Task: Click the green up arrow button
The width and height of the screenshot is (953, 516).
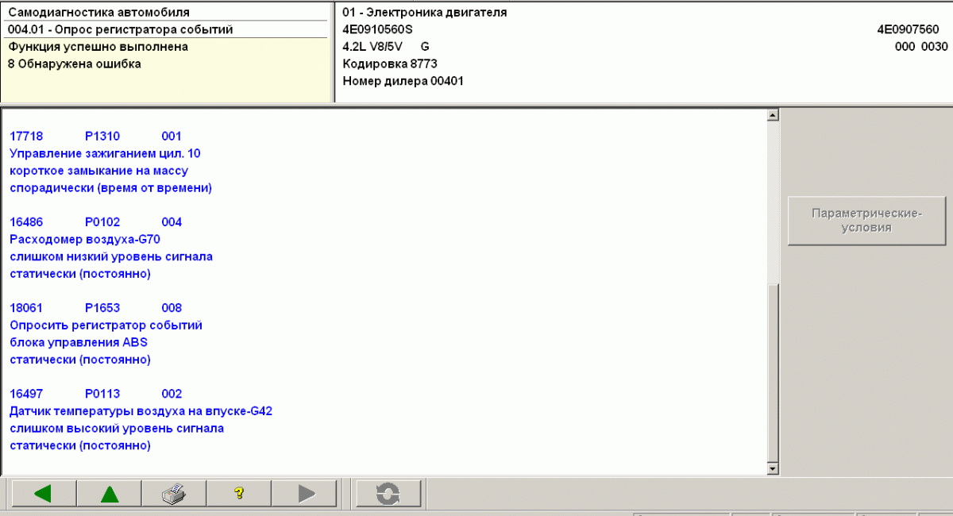Action: tap(109, 494)
